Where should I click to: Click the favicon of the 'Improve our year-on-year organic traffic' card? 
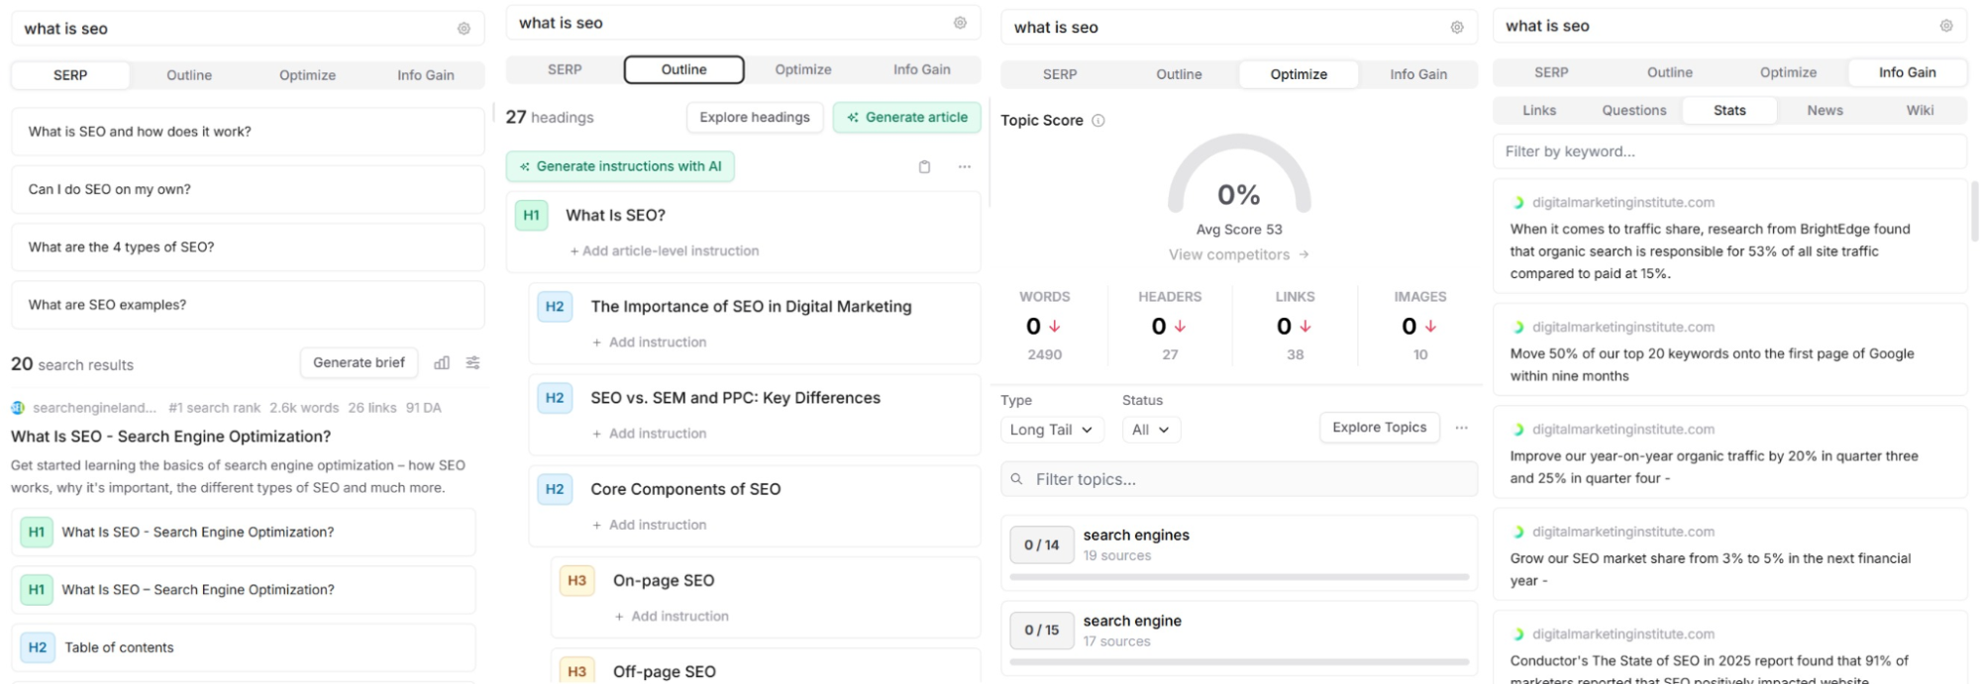[1517, 430]
